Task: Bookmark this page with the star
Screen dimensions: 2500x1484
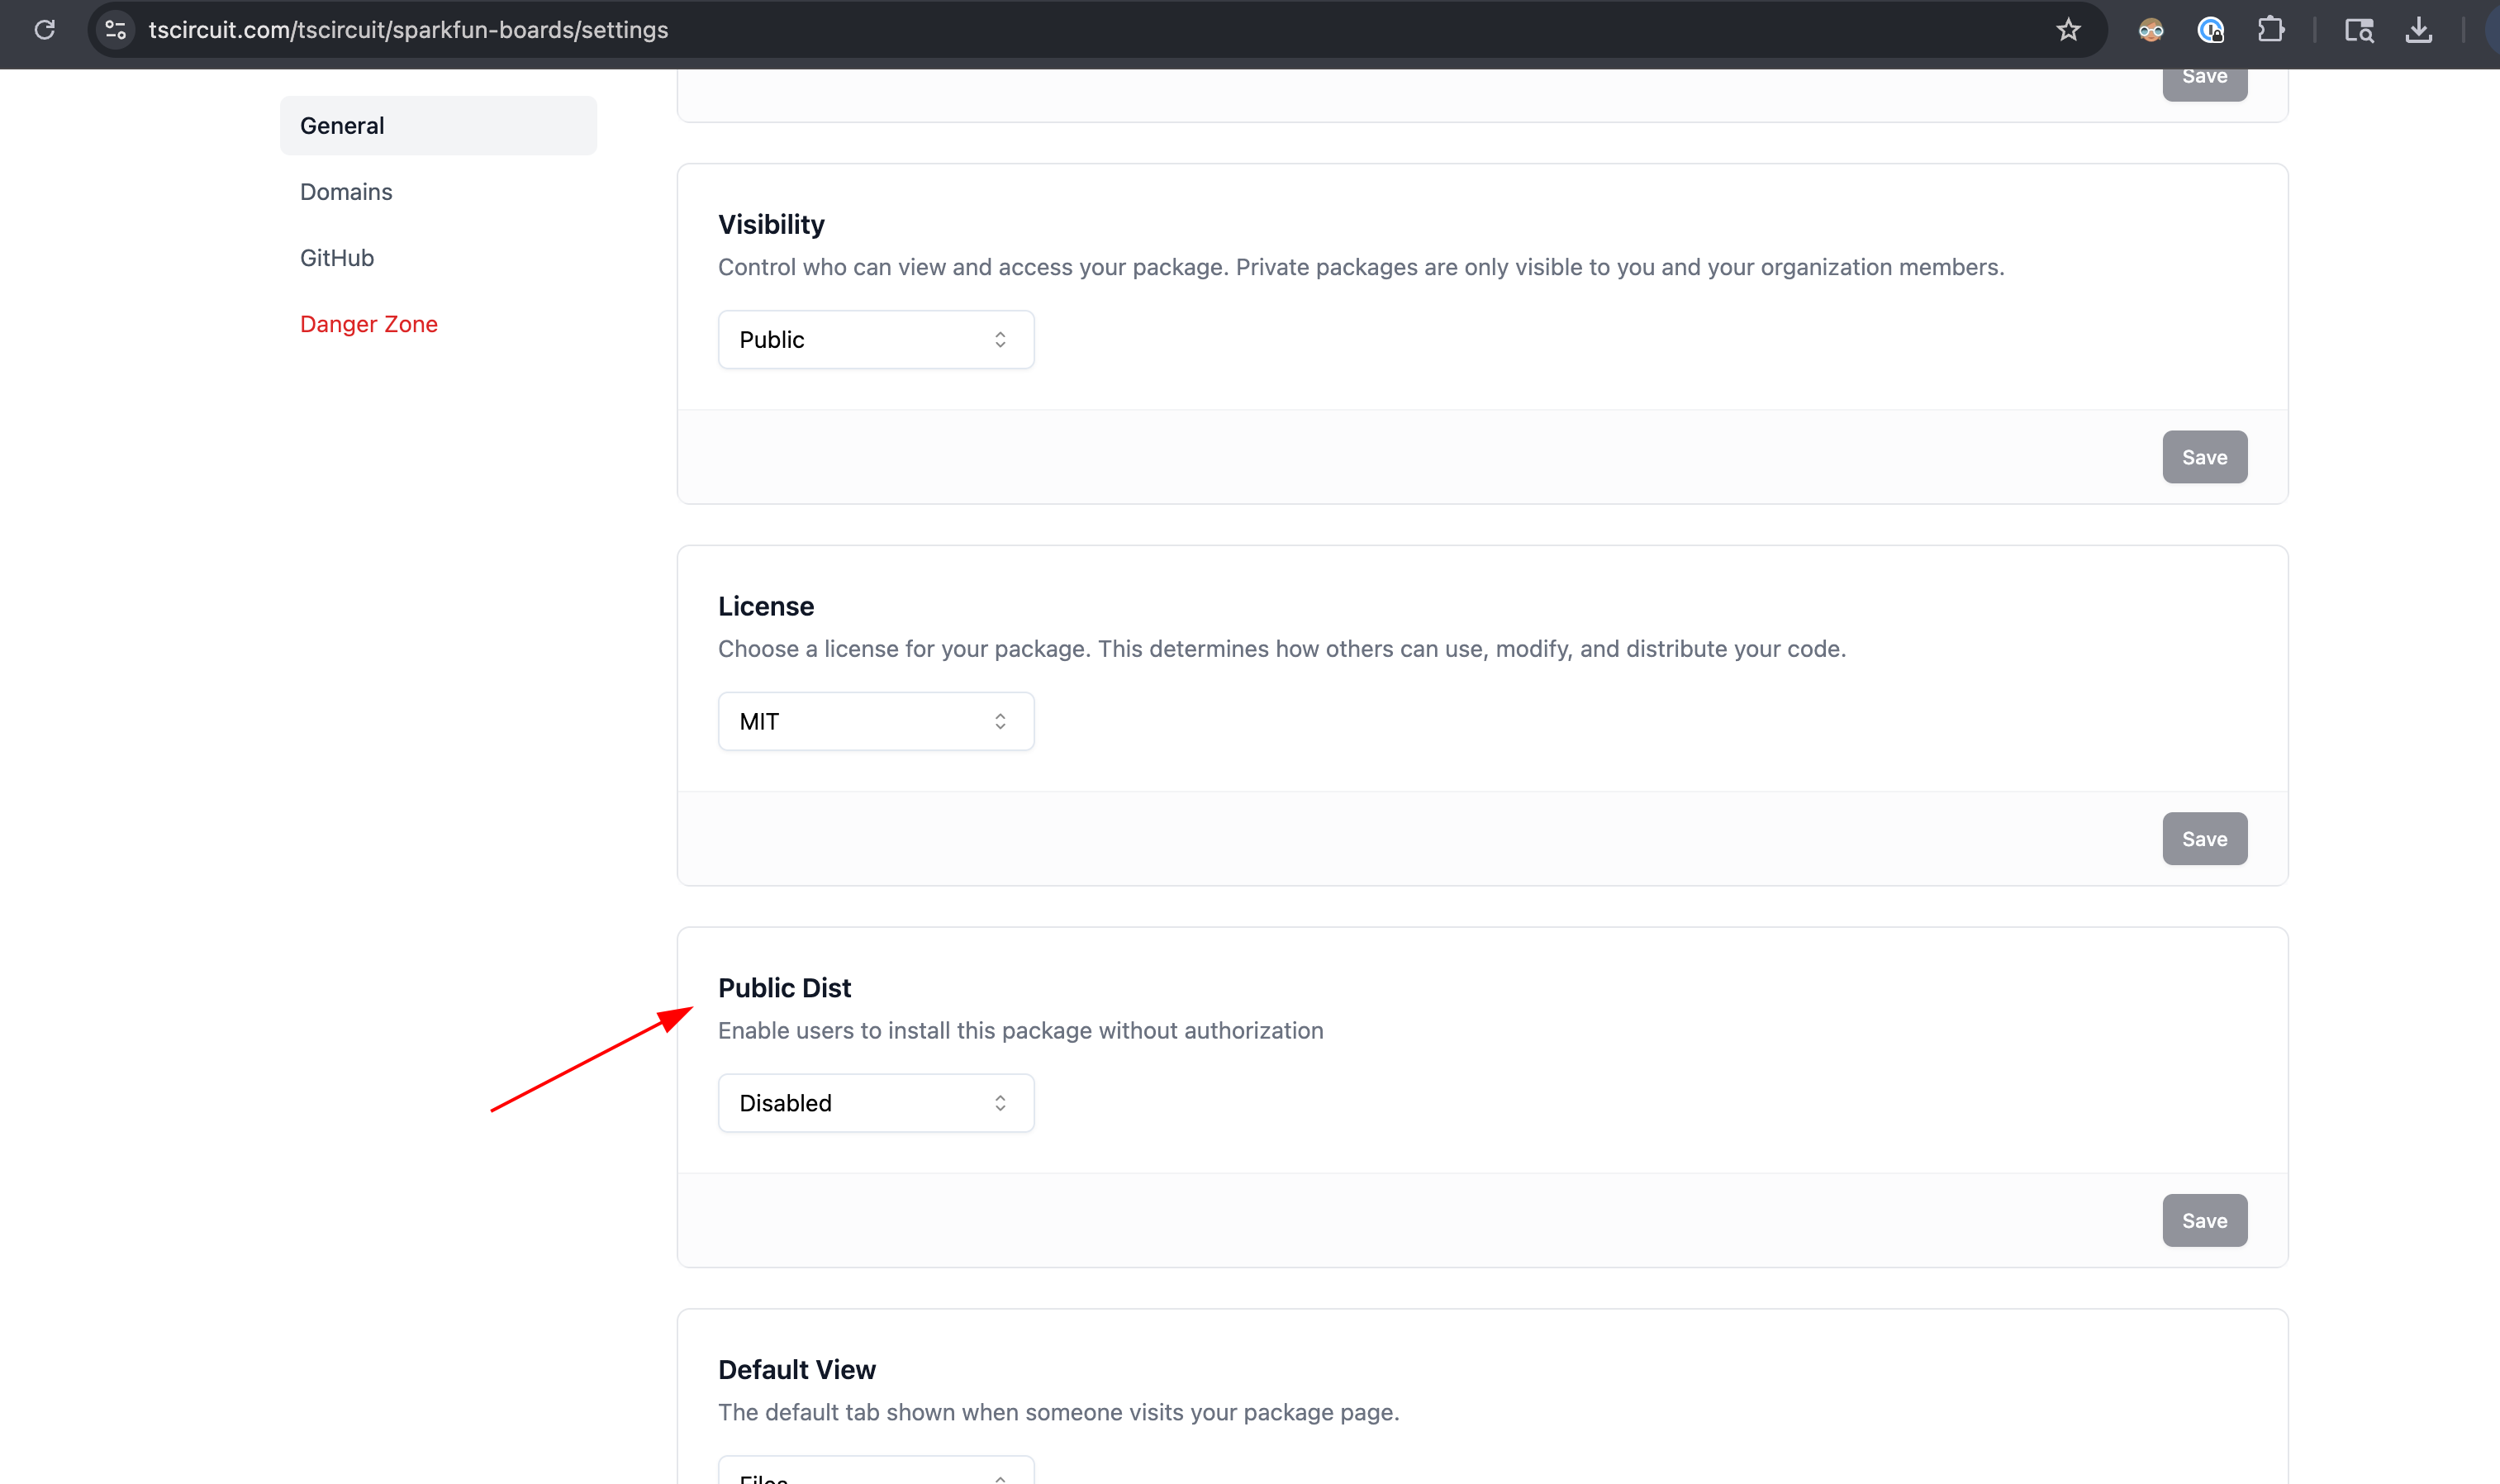Action: pyautogui.click(x=2068, y=29)
